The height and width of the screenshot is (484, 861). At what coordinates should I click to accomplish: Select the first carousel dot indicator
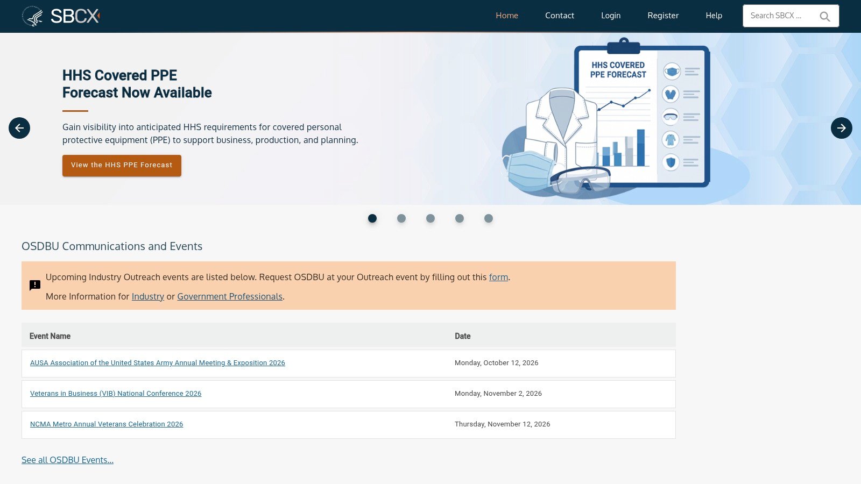point(372,218)
